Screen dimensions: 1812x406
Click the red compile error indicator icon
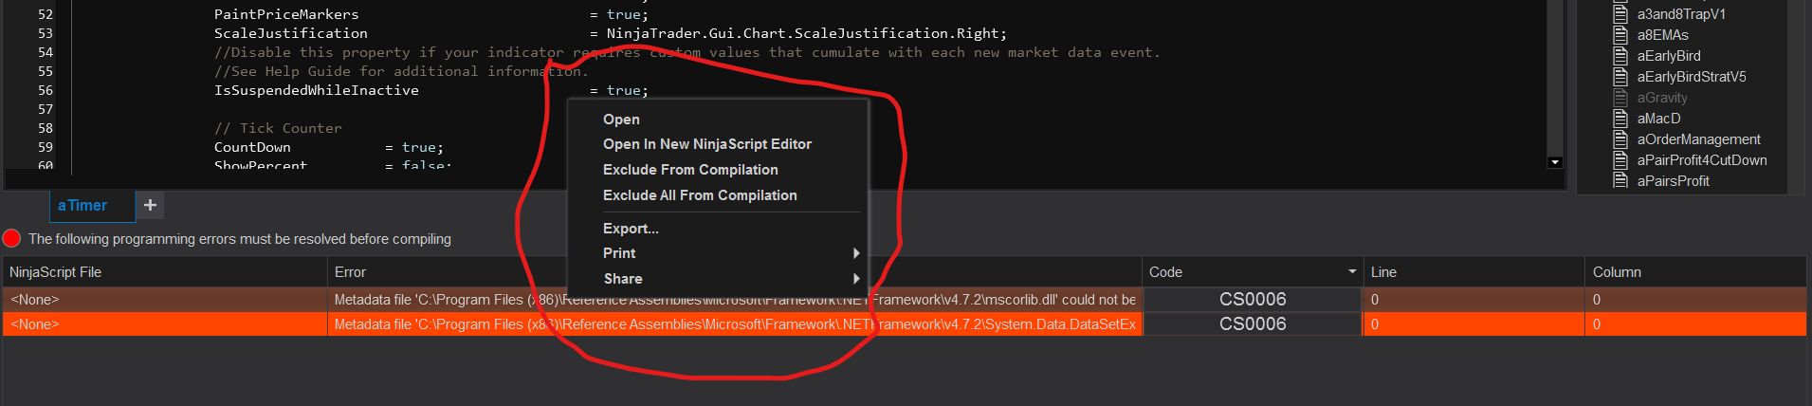(12, 238)
